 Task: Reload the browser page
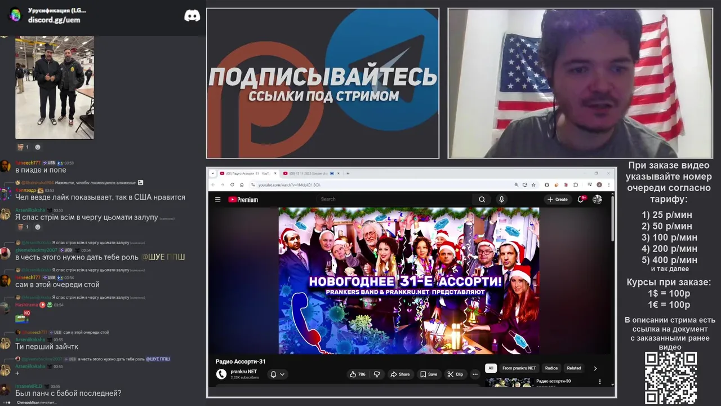(232, 185)
